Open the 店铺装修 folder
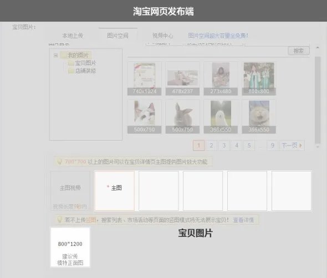This screenshot has height=278, width=327. click(82, 71)
